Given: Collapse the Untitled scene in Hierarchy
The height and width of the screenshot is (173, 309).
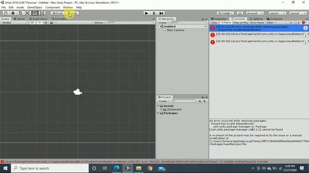Looking at the screenshot, I should pyautogui.click(x=158, y=26).
